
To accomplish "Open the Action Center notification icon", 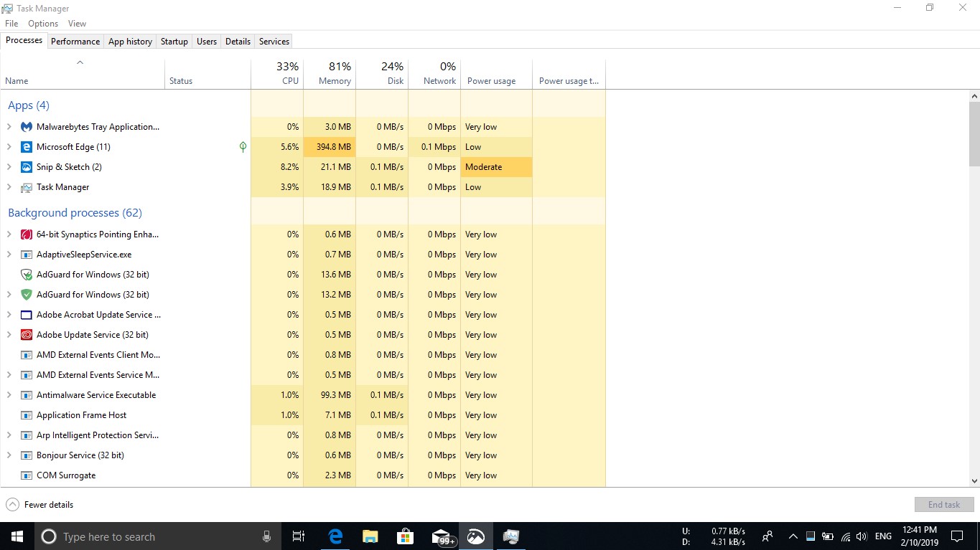I will (x=957, y=536).
